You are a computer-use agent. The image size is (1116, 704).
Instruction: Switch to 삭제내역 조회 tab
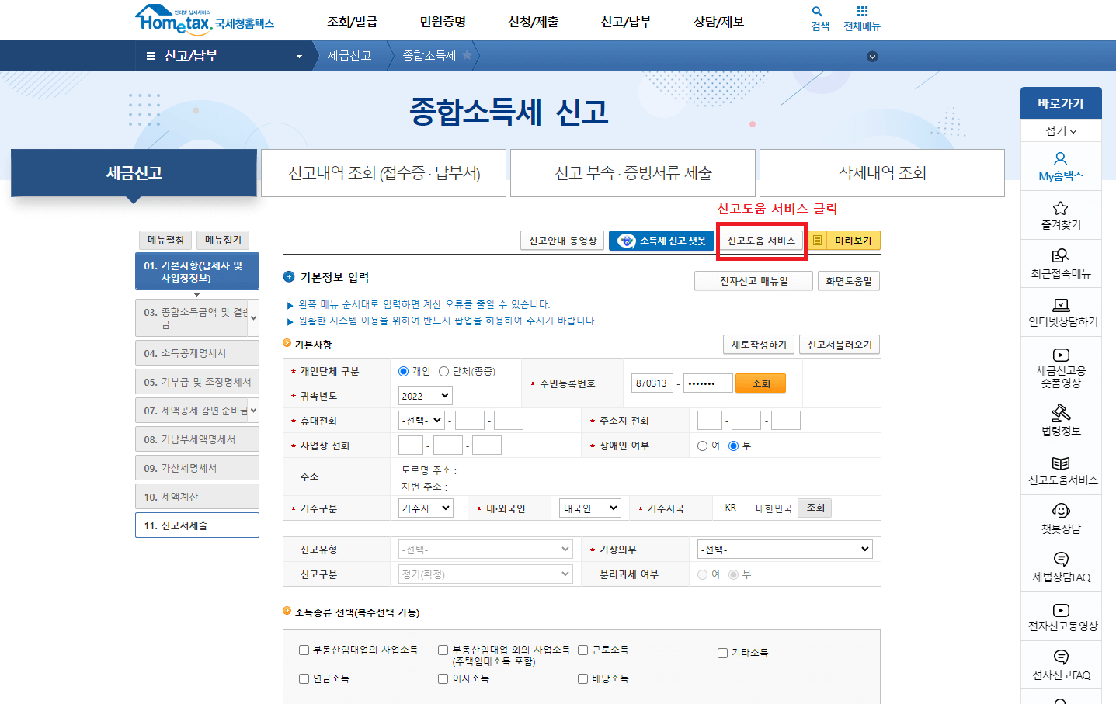pyautogui.click(x=882, y=173)
